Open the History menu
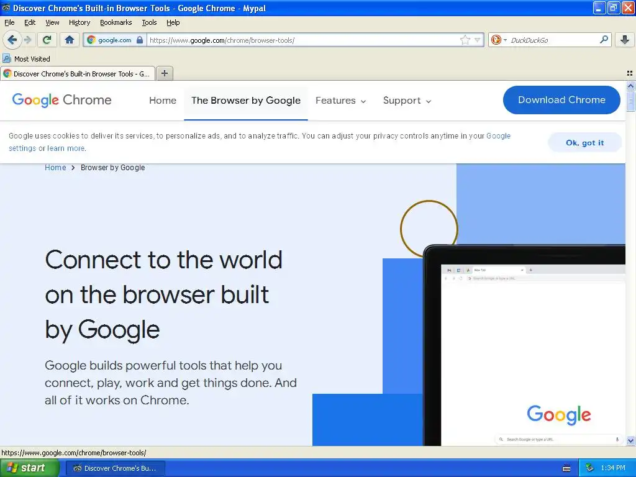Image resolution: width=636 pixels, height=477 pixels. pyautogui.click(x=79, y=22)
